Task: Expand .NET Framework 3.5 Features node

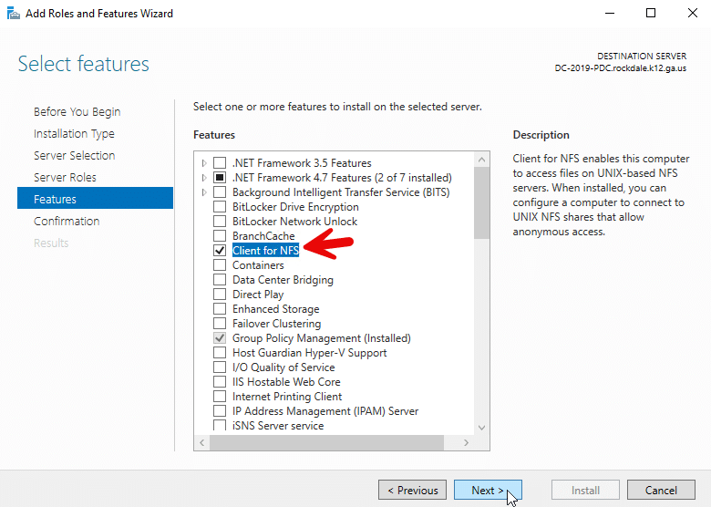Action: coord(204,163)
